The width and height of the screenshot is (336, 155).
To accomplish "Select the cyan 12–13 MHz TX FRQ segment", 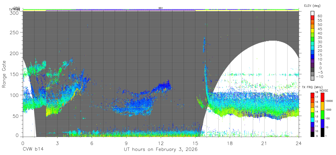I will (312, 120).
